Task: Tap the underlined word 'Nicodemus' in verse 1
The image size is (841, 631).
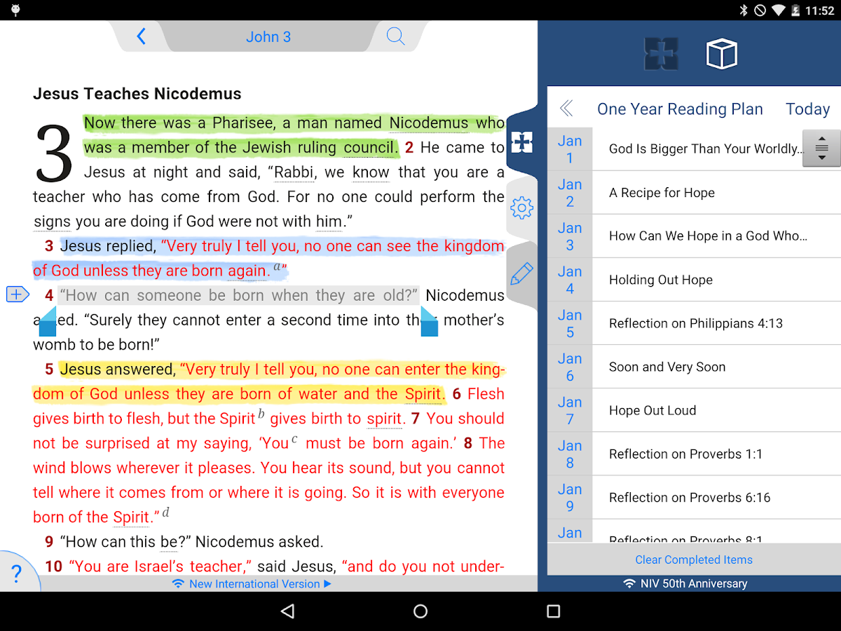Action: pyautogui.click(x=429, y=123)
